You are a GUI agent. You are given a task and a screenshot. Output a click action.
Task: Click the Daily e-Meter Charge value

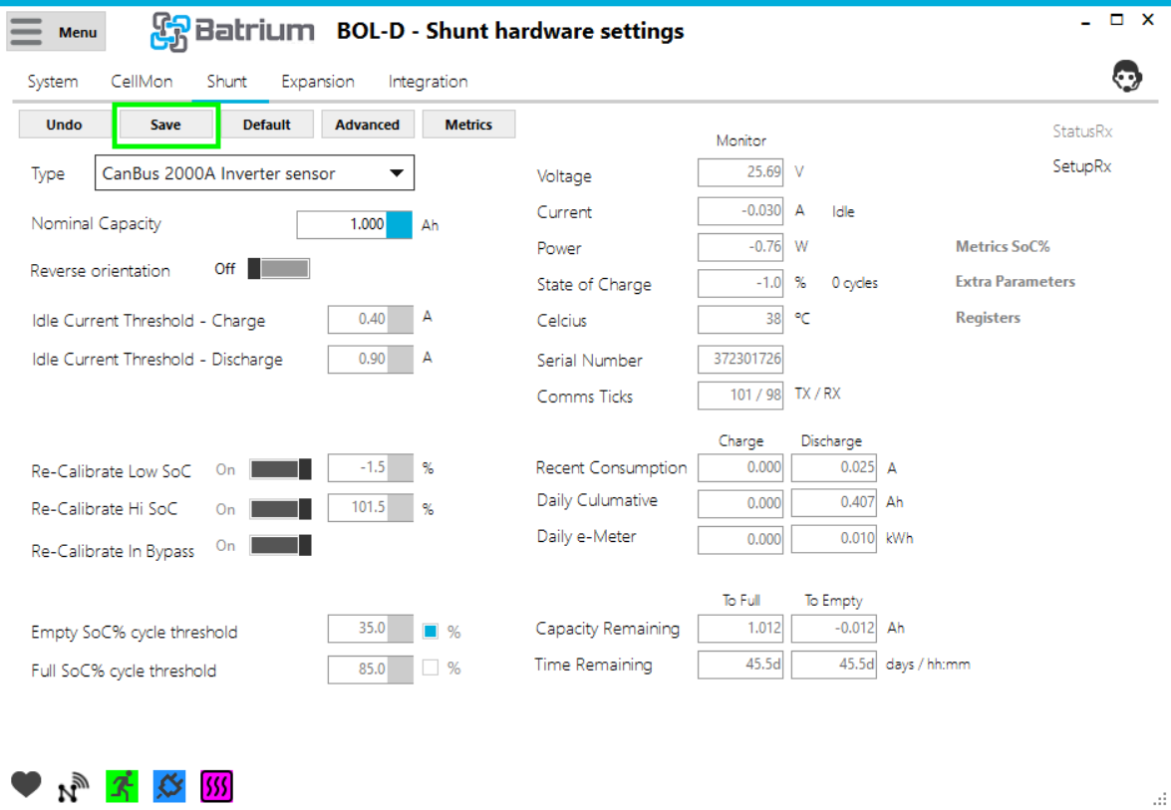click(x=740, y=539)
